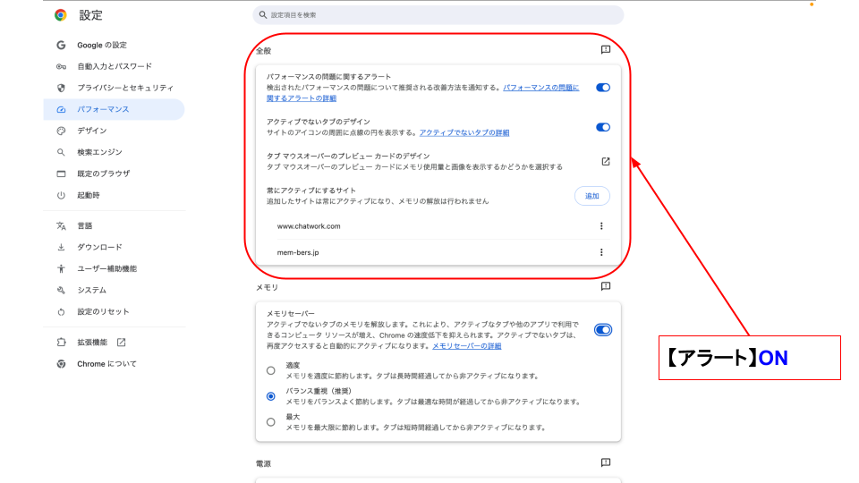Disable the メモリセーバー switch
The image size is (859, 483).
(x=603, y=330)
